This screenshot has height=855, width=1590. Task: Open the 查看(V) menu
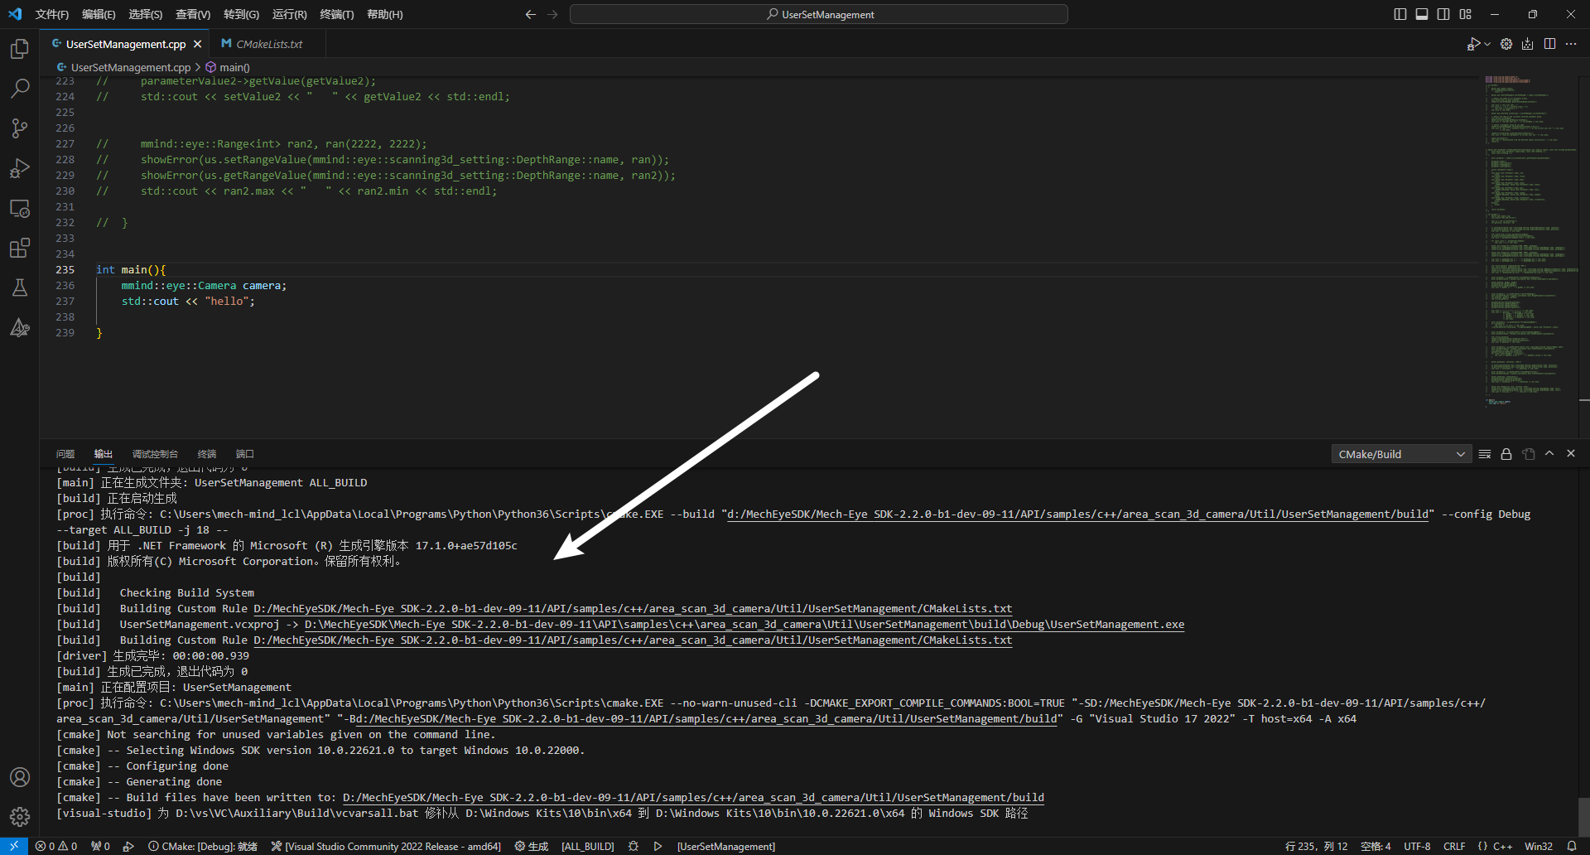(x=193, y=14)
